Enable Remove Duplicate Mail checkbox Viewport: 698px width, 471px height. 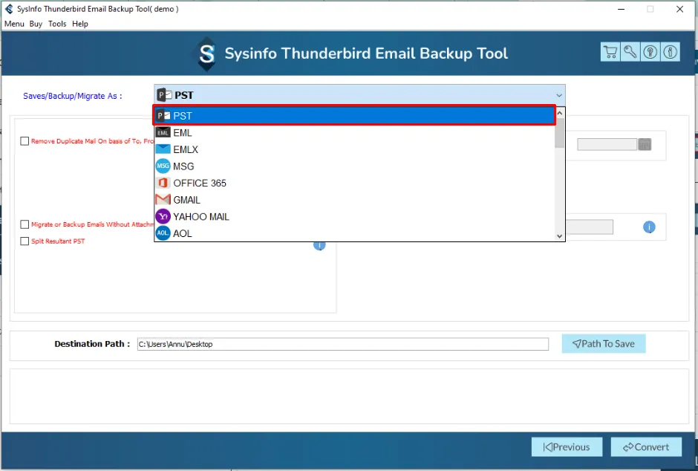25,141
